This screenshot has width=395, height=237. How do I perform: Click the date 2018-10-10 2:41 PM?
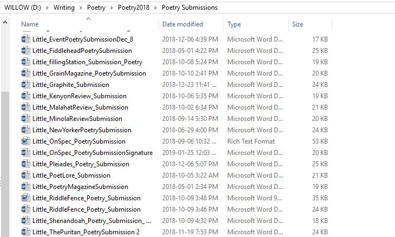point(190,73)
